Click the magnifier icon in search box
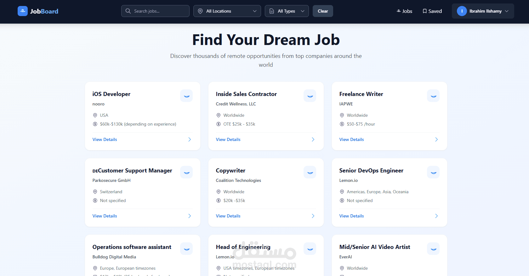 pyautogui.click(x=128, y=11)
